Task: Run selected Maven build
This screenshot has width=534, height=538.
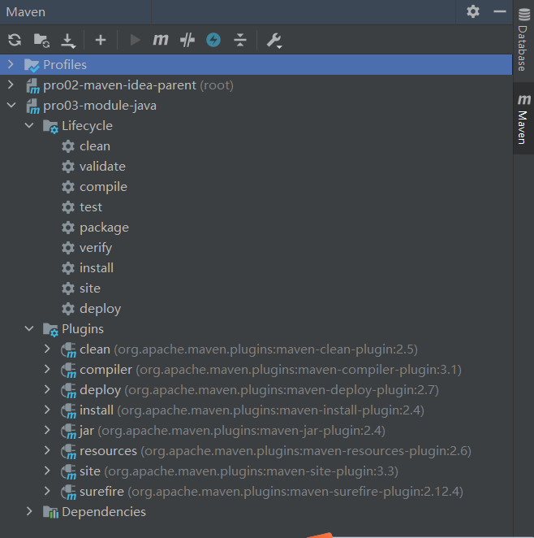Action: coord(135,40)
